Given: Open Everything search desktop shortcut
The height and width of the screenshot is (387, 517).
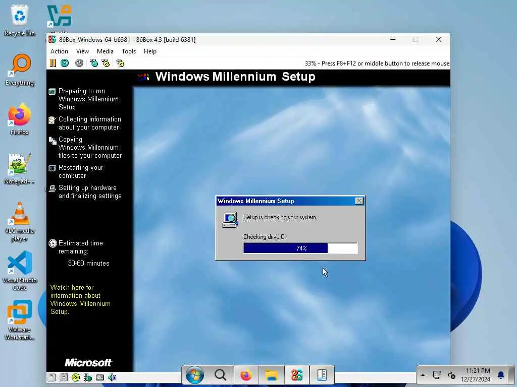Looking at the screenshot, I should click(x=20, y=70).
